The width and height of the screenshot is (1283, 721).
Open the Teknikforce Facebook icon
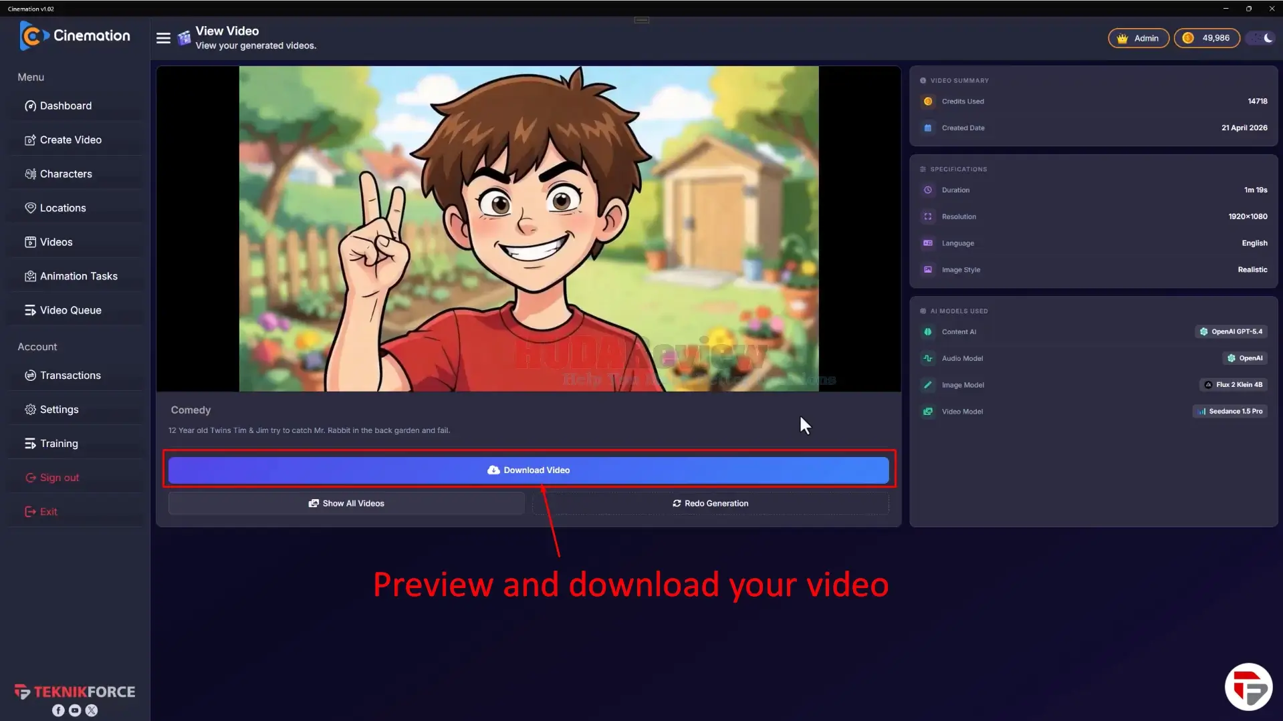(58, 710)
